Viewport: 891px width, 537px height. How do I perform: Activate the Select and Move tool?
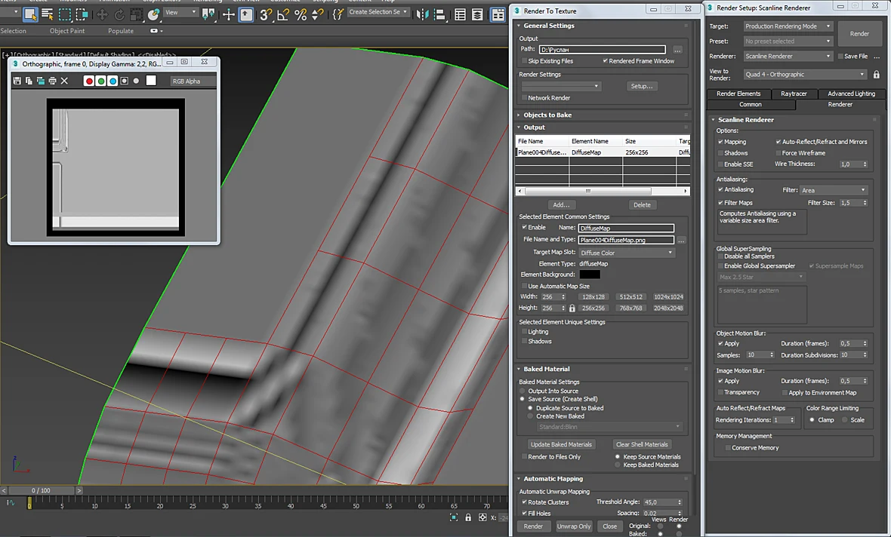click(x=103, y=14)
